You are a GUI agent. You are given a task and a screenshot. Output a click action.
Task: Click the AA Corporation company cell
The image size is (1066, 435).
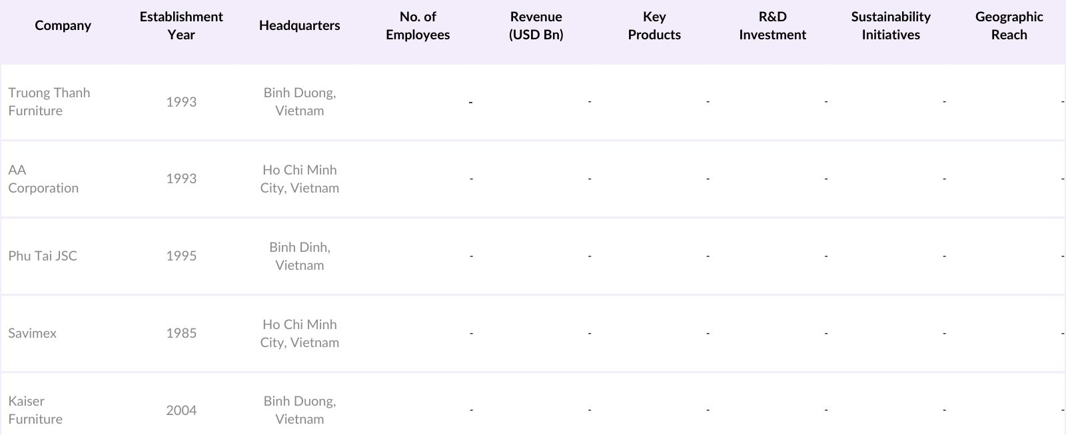[43, 179]
